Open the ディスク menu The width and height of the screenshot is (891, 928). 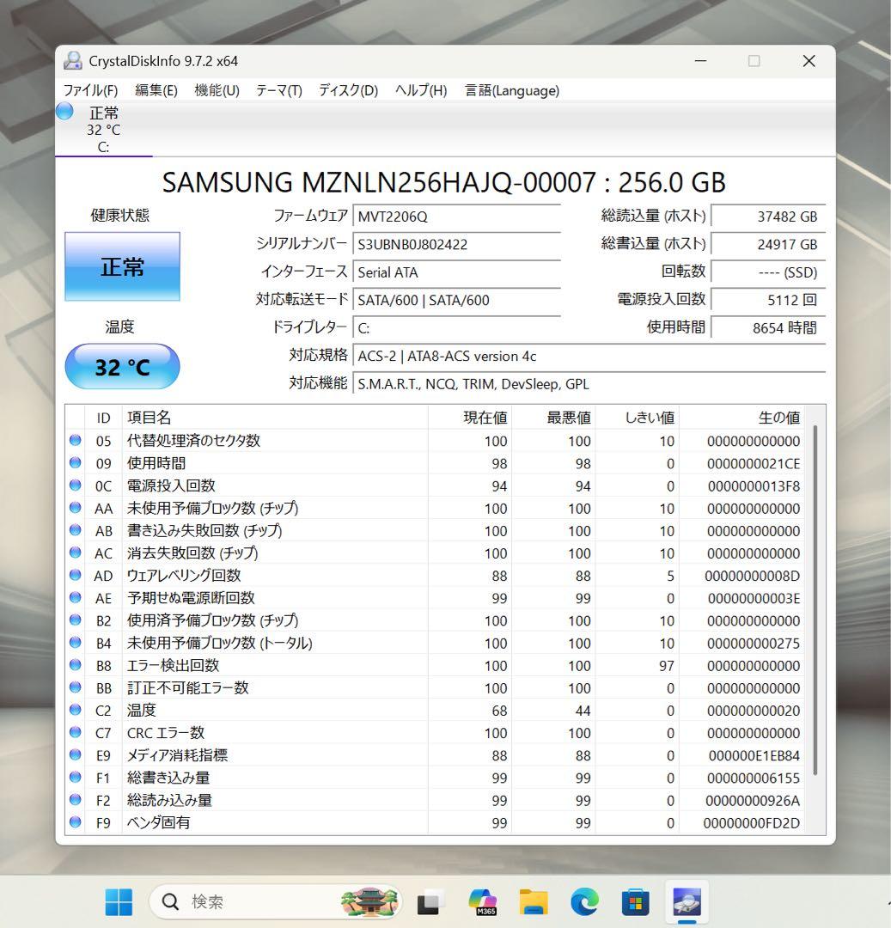[x=346, y=89]
